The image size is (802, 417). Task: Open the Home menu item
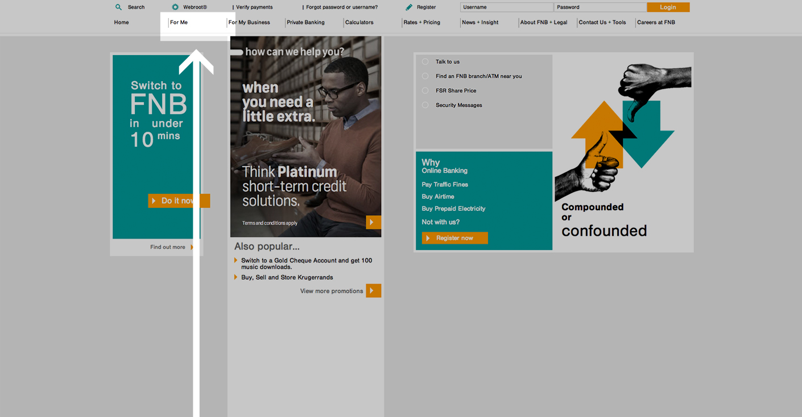[121, 23]
